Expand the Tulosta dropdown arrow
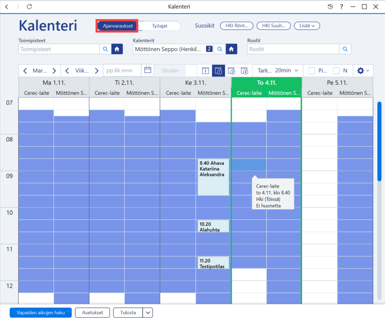 (x=148, y=312)
